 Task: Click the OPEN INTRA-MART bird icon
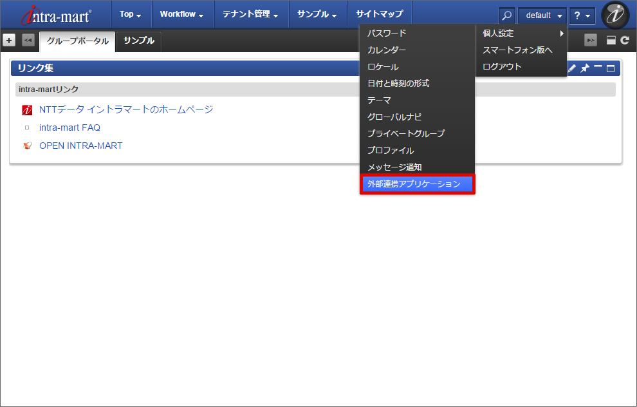(27, 146)
